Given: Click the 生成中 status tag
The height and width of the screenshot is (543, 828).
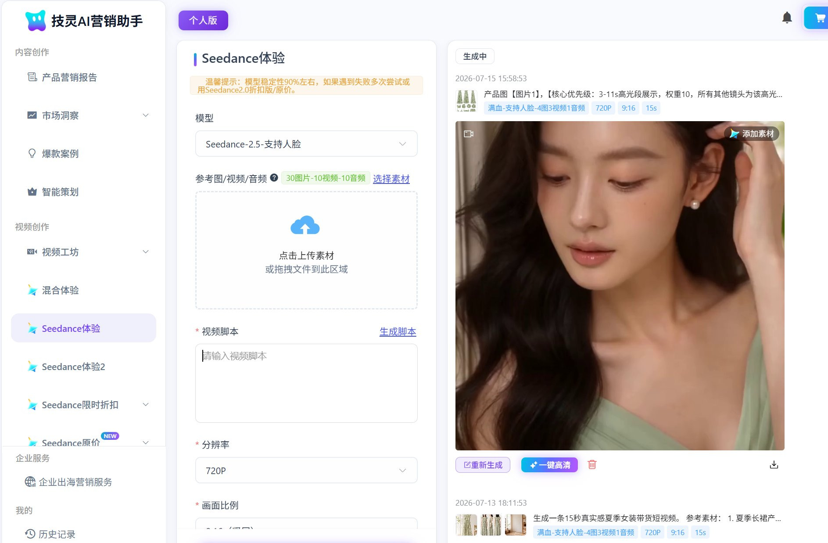Looking at the screenshot, I should pos(475,56).
